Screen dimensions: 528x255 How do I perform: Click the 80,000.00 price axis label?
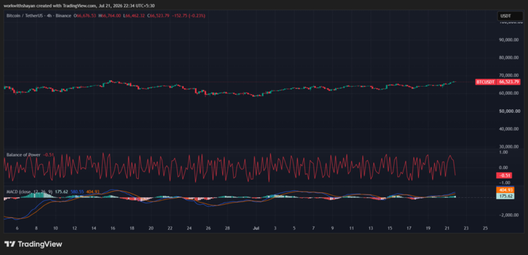[x=508, y=57]
